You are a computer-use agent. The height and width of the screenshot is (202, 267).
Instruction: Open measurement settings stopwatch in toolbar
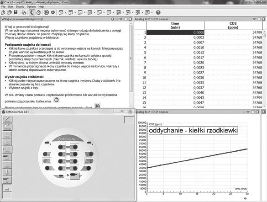click(x=39, y=12)
